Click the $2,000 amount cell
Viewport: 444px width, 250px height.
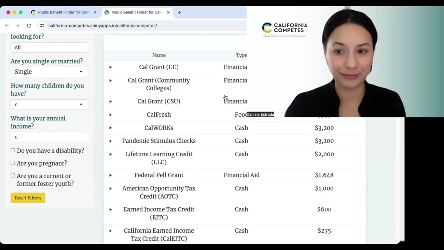pyautogui.click(x=324, y=154)
